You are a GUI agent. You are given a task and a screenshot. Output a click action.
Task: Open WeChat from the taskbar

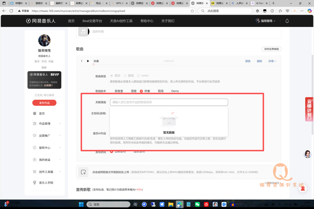coord(197,204)
